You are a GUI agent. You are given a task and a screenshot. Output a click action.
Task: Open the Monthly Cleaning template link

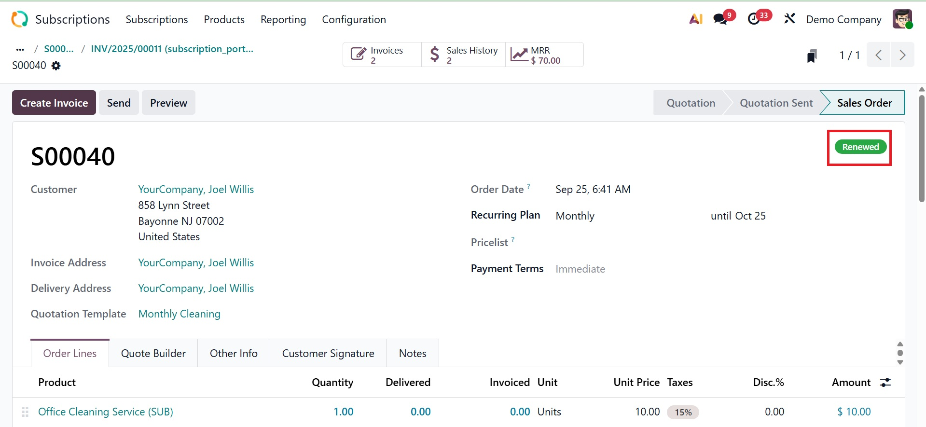pyautogui.click(x=180, y=314)
